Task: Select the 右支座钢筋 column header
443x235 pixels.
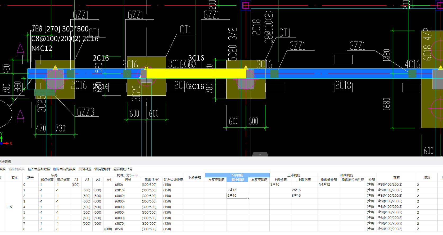Action: point(259,180)
